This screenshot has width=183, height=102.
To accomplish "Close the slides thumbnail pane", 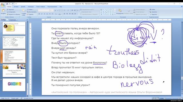I will tap(27, 20).
